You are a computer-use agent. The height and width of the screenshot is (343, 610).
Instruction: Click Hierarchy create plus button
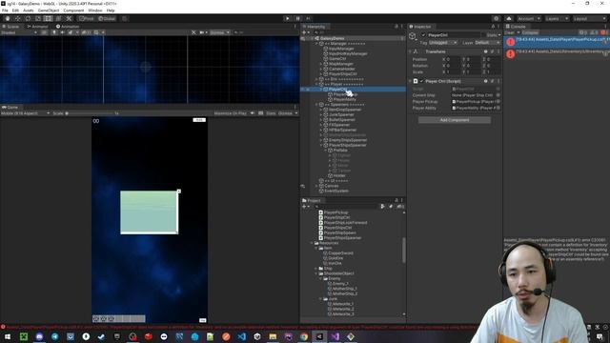click(305, 32)
